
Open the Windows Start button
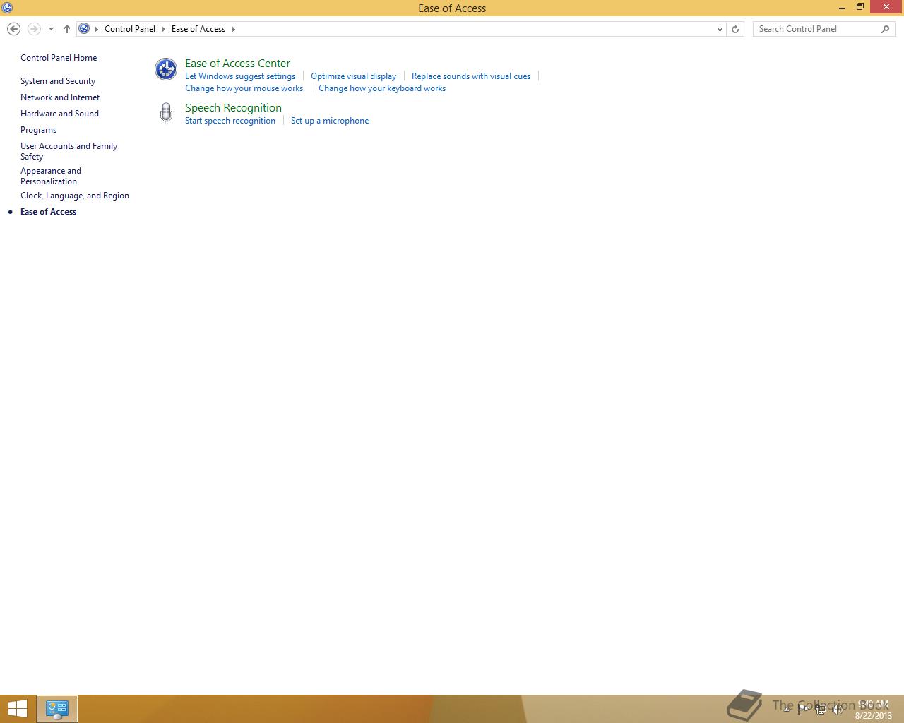click(17, 709)
